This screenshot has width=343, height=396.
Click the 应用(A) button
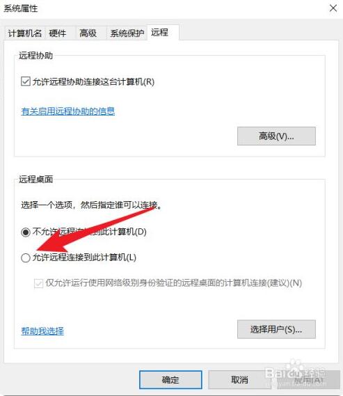coord(308,379)
